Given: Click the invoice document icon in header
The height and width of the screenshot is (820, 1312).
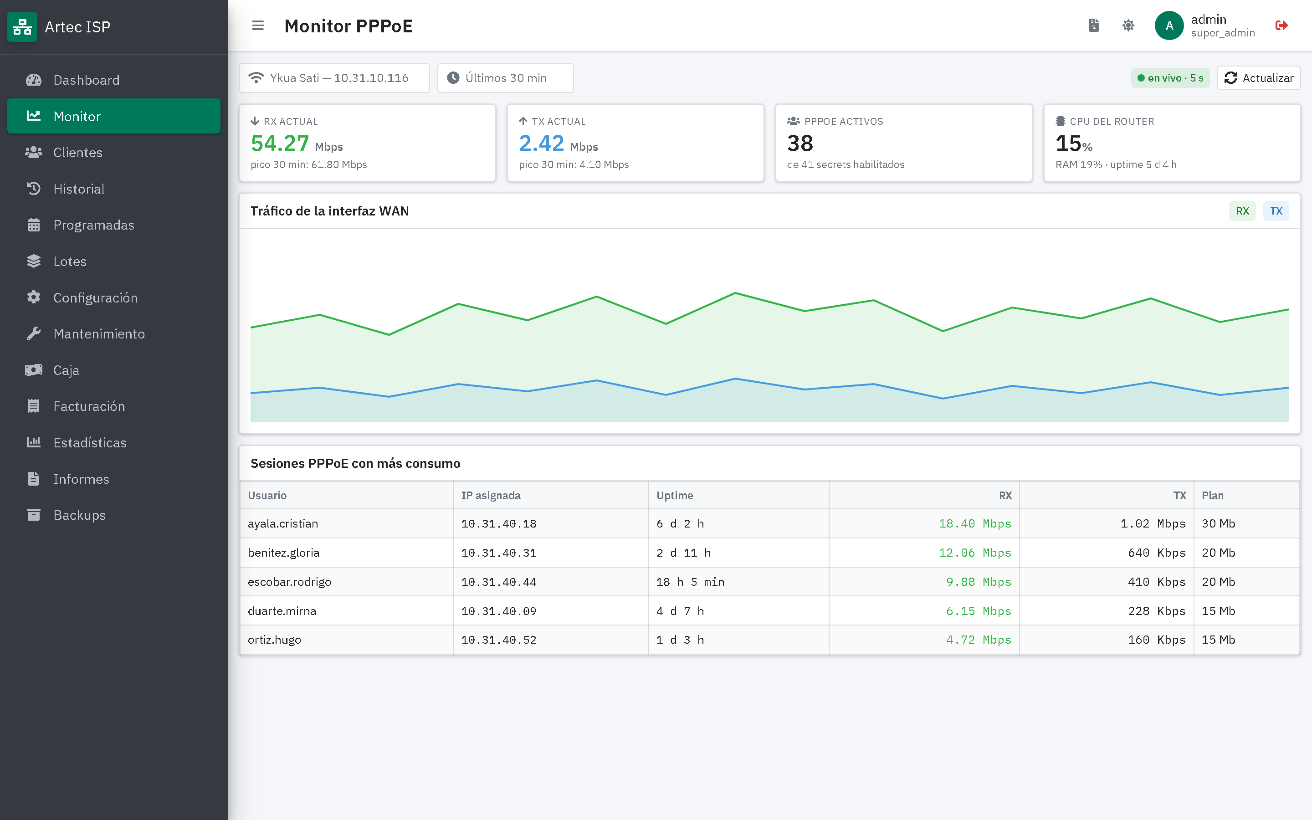Looking at the screenshot, I should [1093, 26].
